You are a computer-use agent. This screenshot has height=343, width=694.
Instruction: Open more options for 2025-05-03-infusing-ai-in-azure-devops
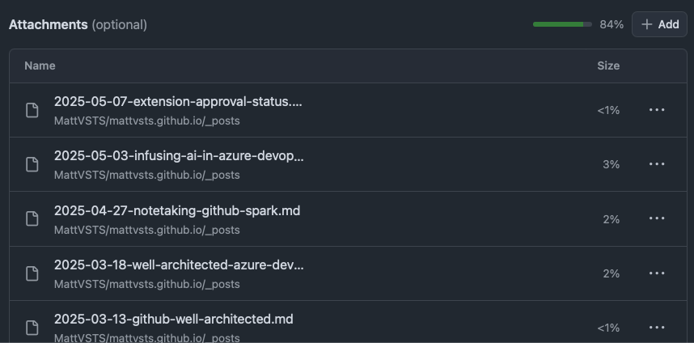coord(657,164)
